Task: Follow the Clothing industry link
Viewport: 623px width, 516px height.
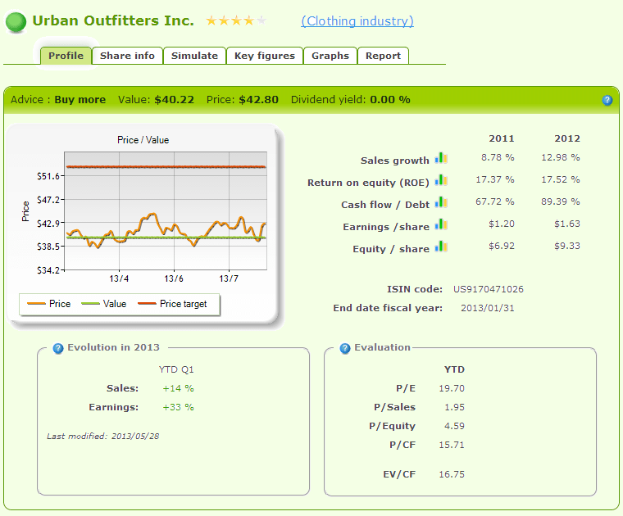Action: (x=357, y=21)
